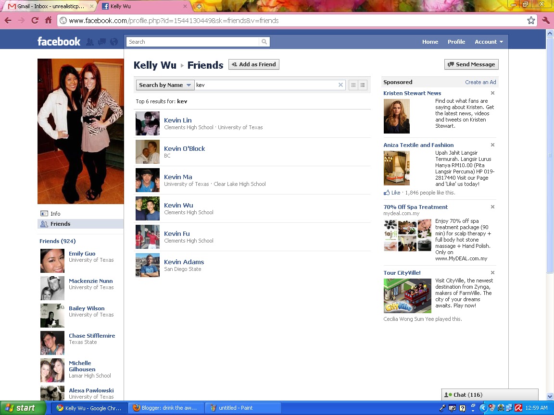Expand the Account dropdown menu
The height and width of the screenshot is (415, 554).
click(488, 42)
